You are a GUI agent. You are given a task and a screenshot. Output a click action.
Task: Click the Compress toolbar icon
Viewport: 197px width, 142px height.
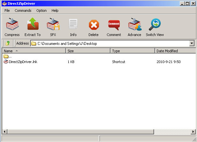coord(12,24)
